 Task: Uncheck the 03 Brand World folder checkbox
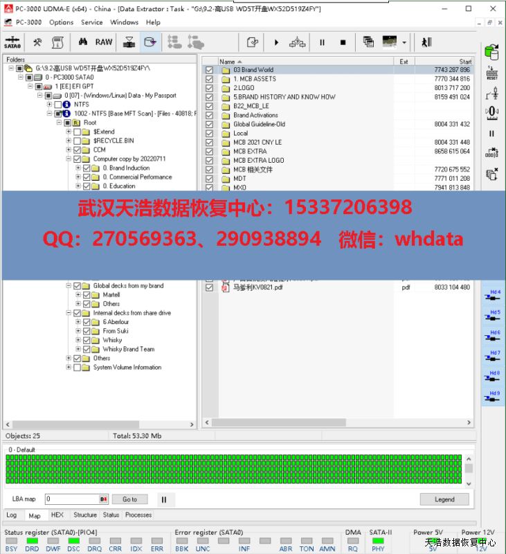(209, 70)
